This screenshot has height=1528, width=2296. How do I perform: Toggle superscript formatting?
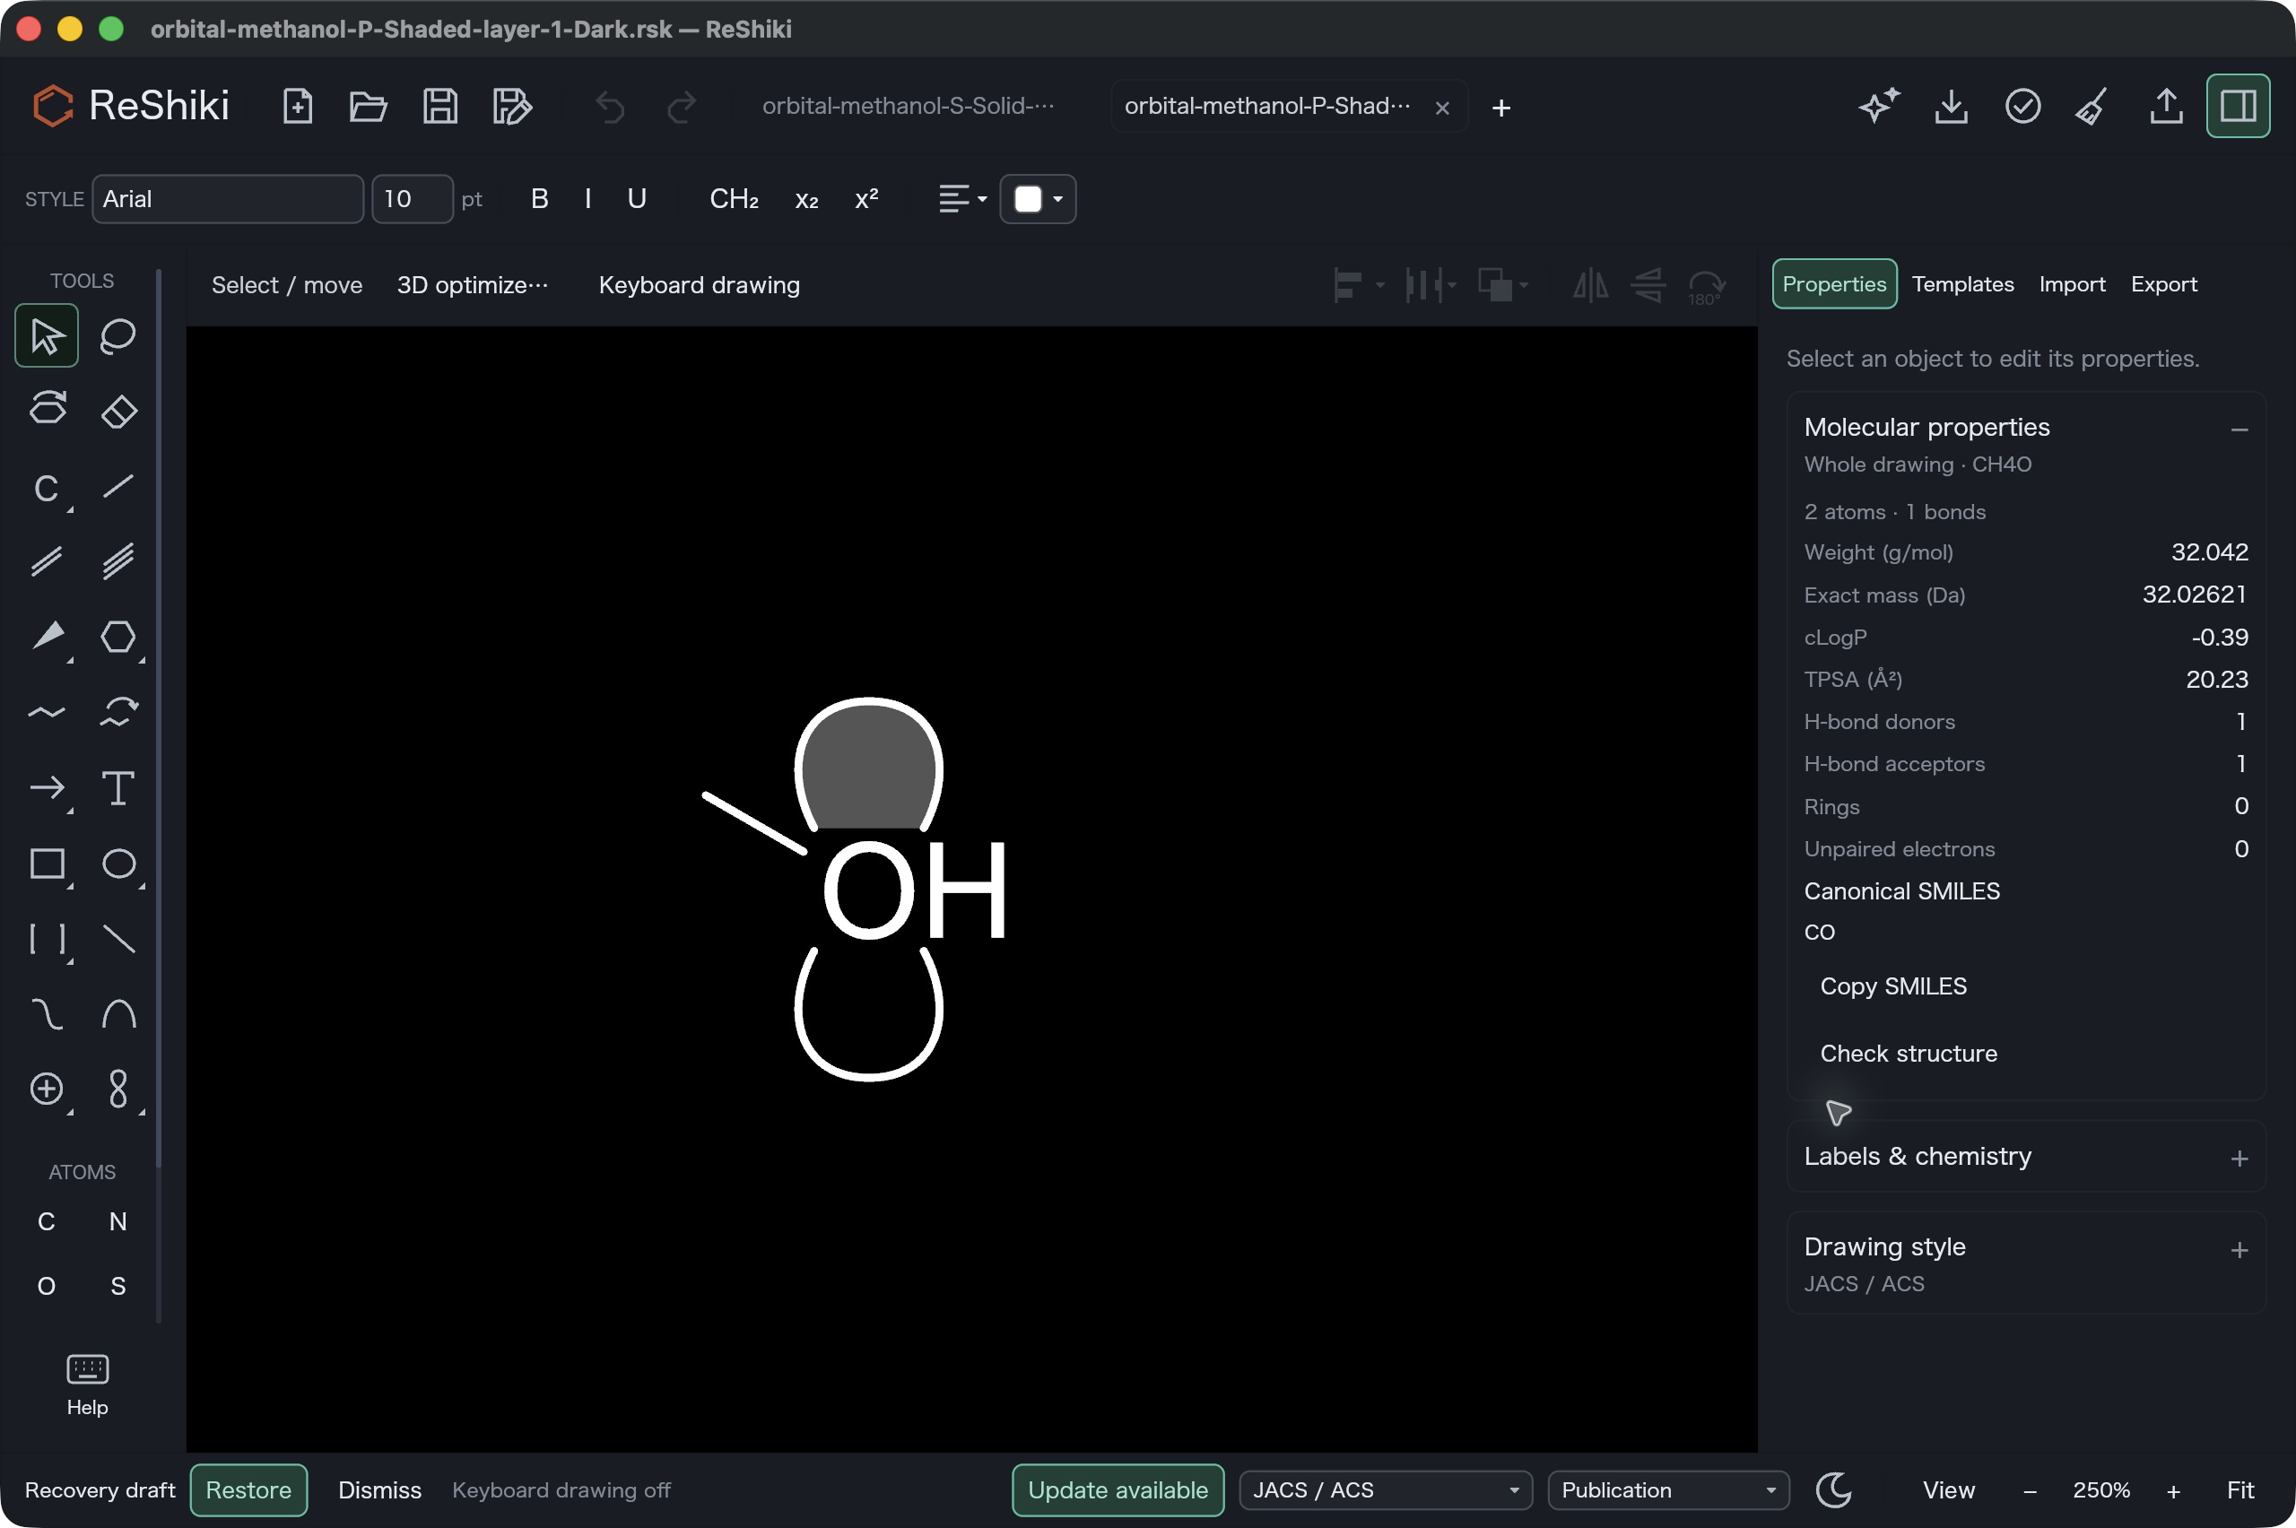[x=866, y=199]
